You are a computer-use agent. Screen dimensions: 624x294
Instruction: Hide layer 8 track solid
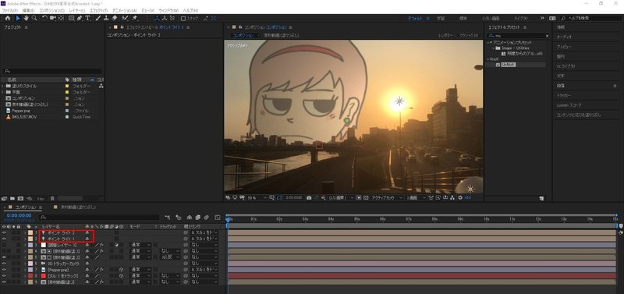pyautogui.click(x=4, y=276)
